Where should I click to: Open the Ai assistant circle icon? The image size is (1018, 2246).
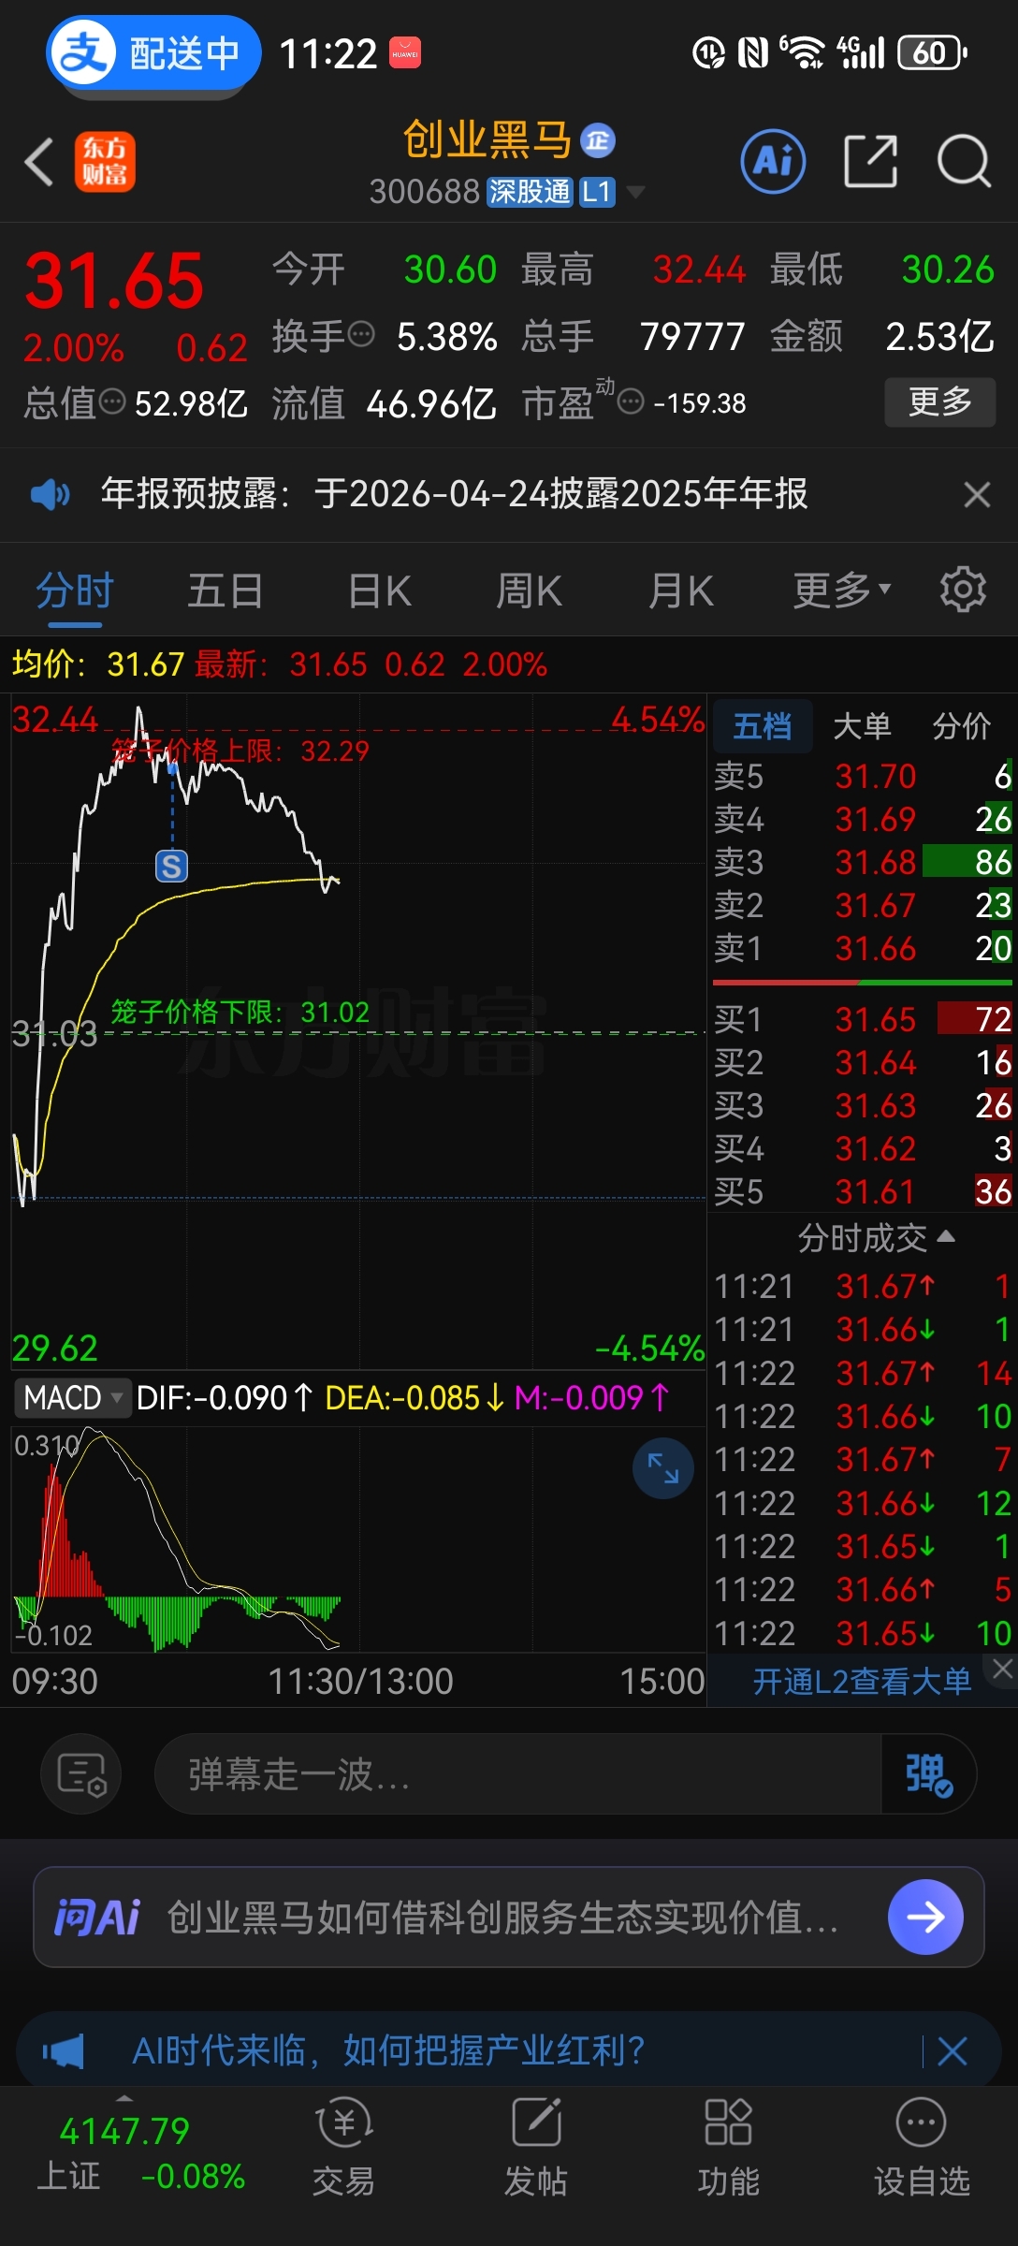(773, 161)
